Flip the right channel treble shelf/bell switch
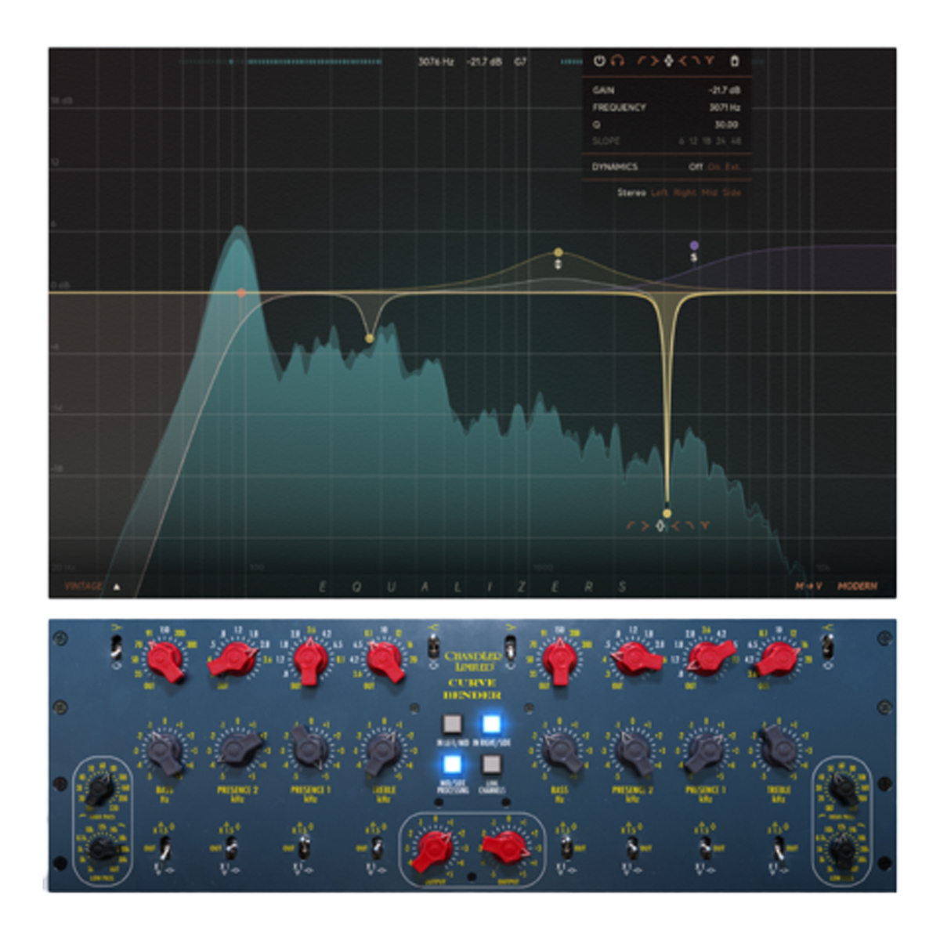 [828, 648]
